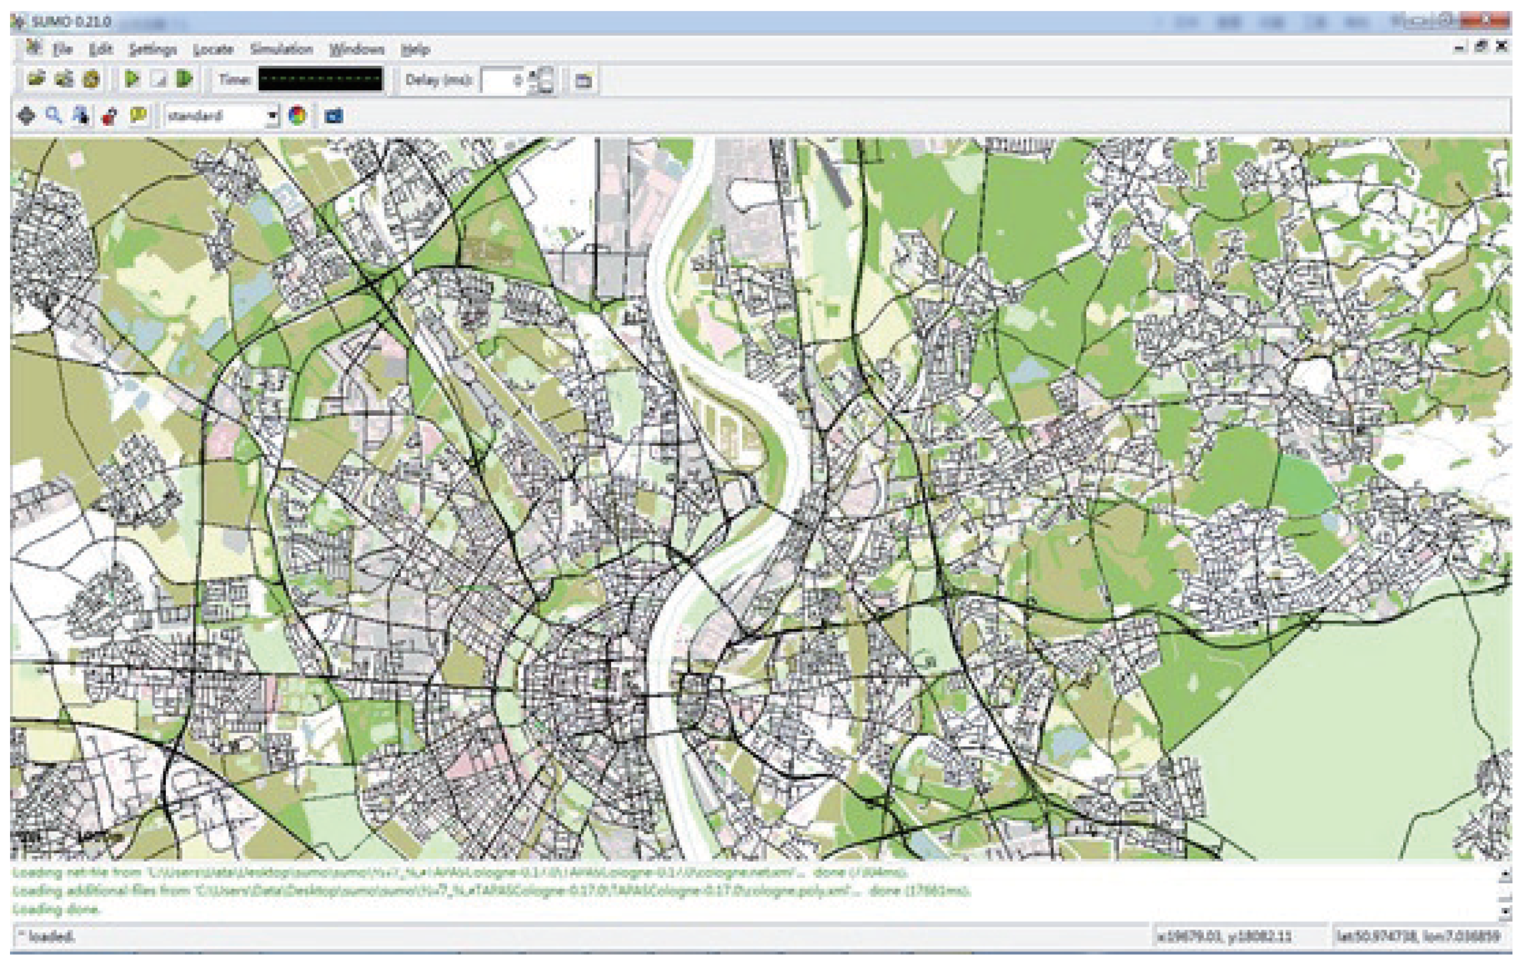Screen dimensions: 1524x963
Task: Click the recenter view icon
Action: (26, 116)
